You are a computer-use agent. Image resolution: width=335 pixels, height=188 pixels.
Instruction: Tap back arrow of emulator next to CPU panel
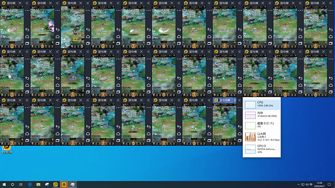(240, 126)
